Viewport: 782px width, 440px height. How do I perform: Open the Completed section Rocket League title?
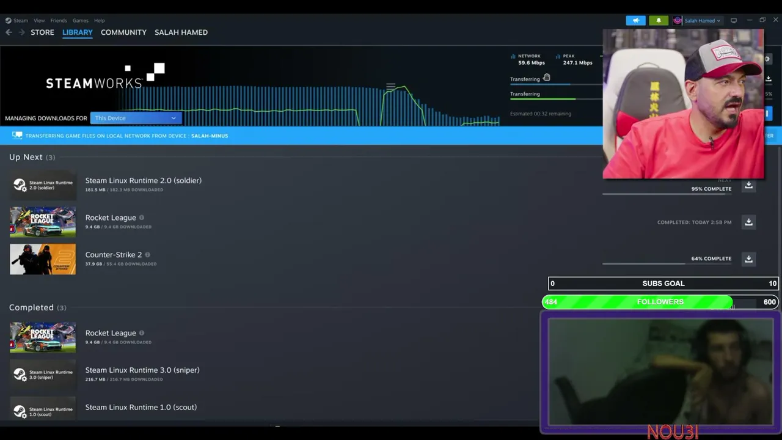pyautogui.click(x=111, y=333)
